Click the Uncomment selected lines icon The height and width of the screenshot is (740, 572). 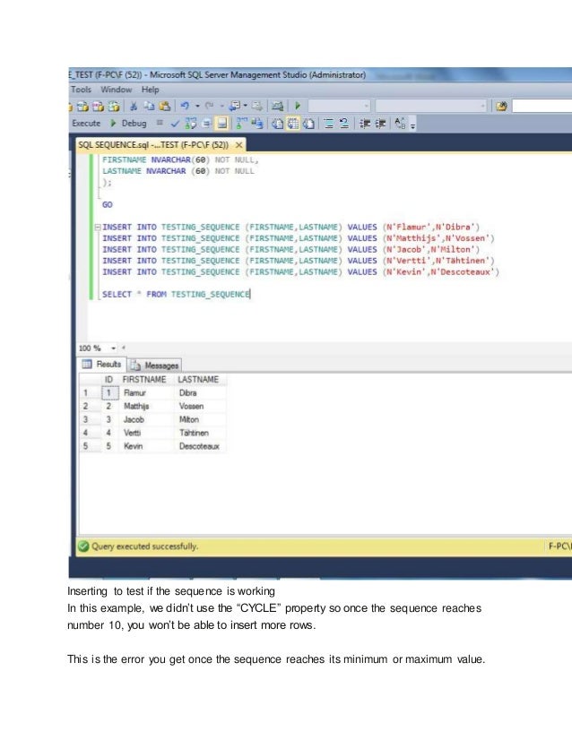click(343, 123)
